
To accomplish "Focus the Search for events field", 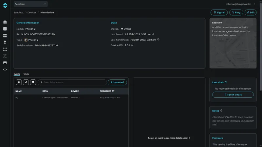I will 72,82.
